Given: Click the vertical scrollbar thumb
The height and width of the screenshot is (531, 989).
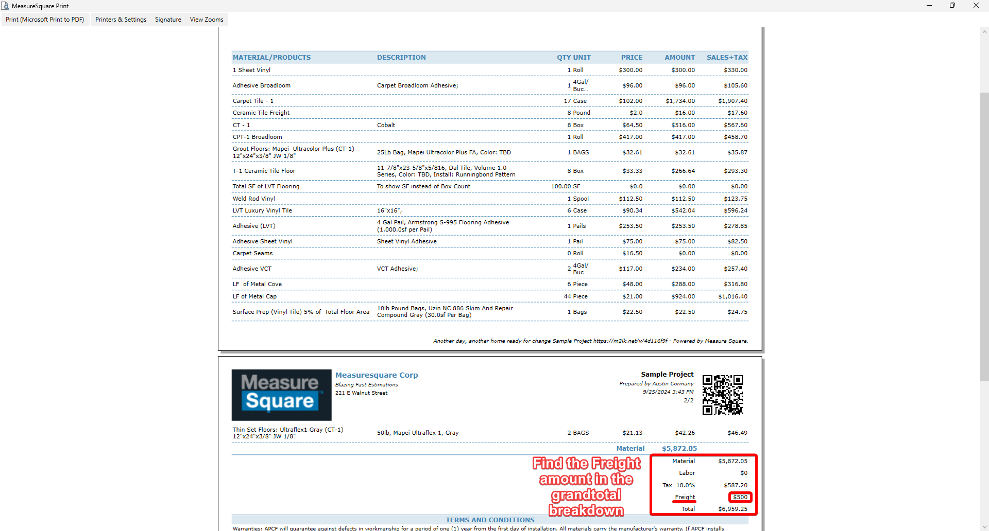Looking at the screenshot, I should pos(984,236).
